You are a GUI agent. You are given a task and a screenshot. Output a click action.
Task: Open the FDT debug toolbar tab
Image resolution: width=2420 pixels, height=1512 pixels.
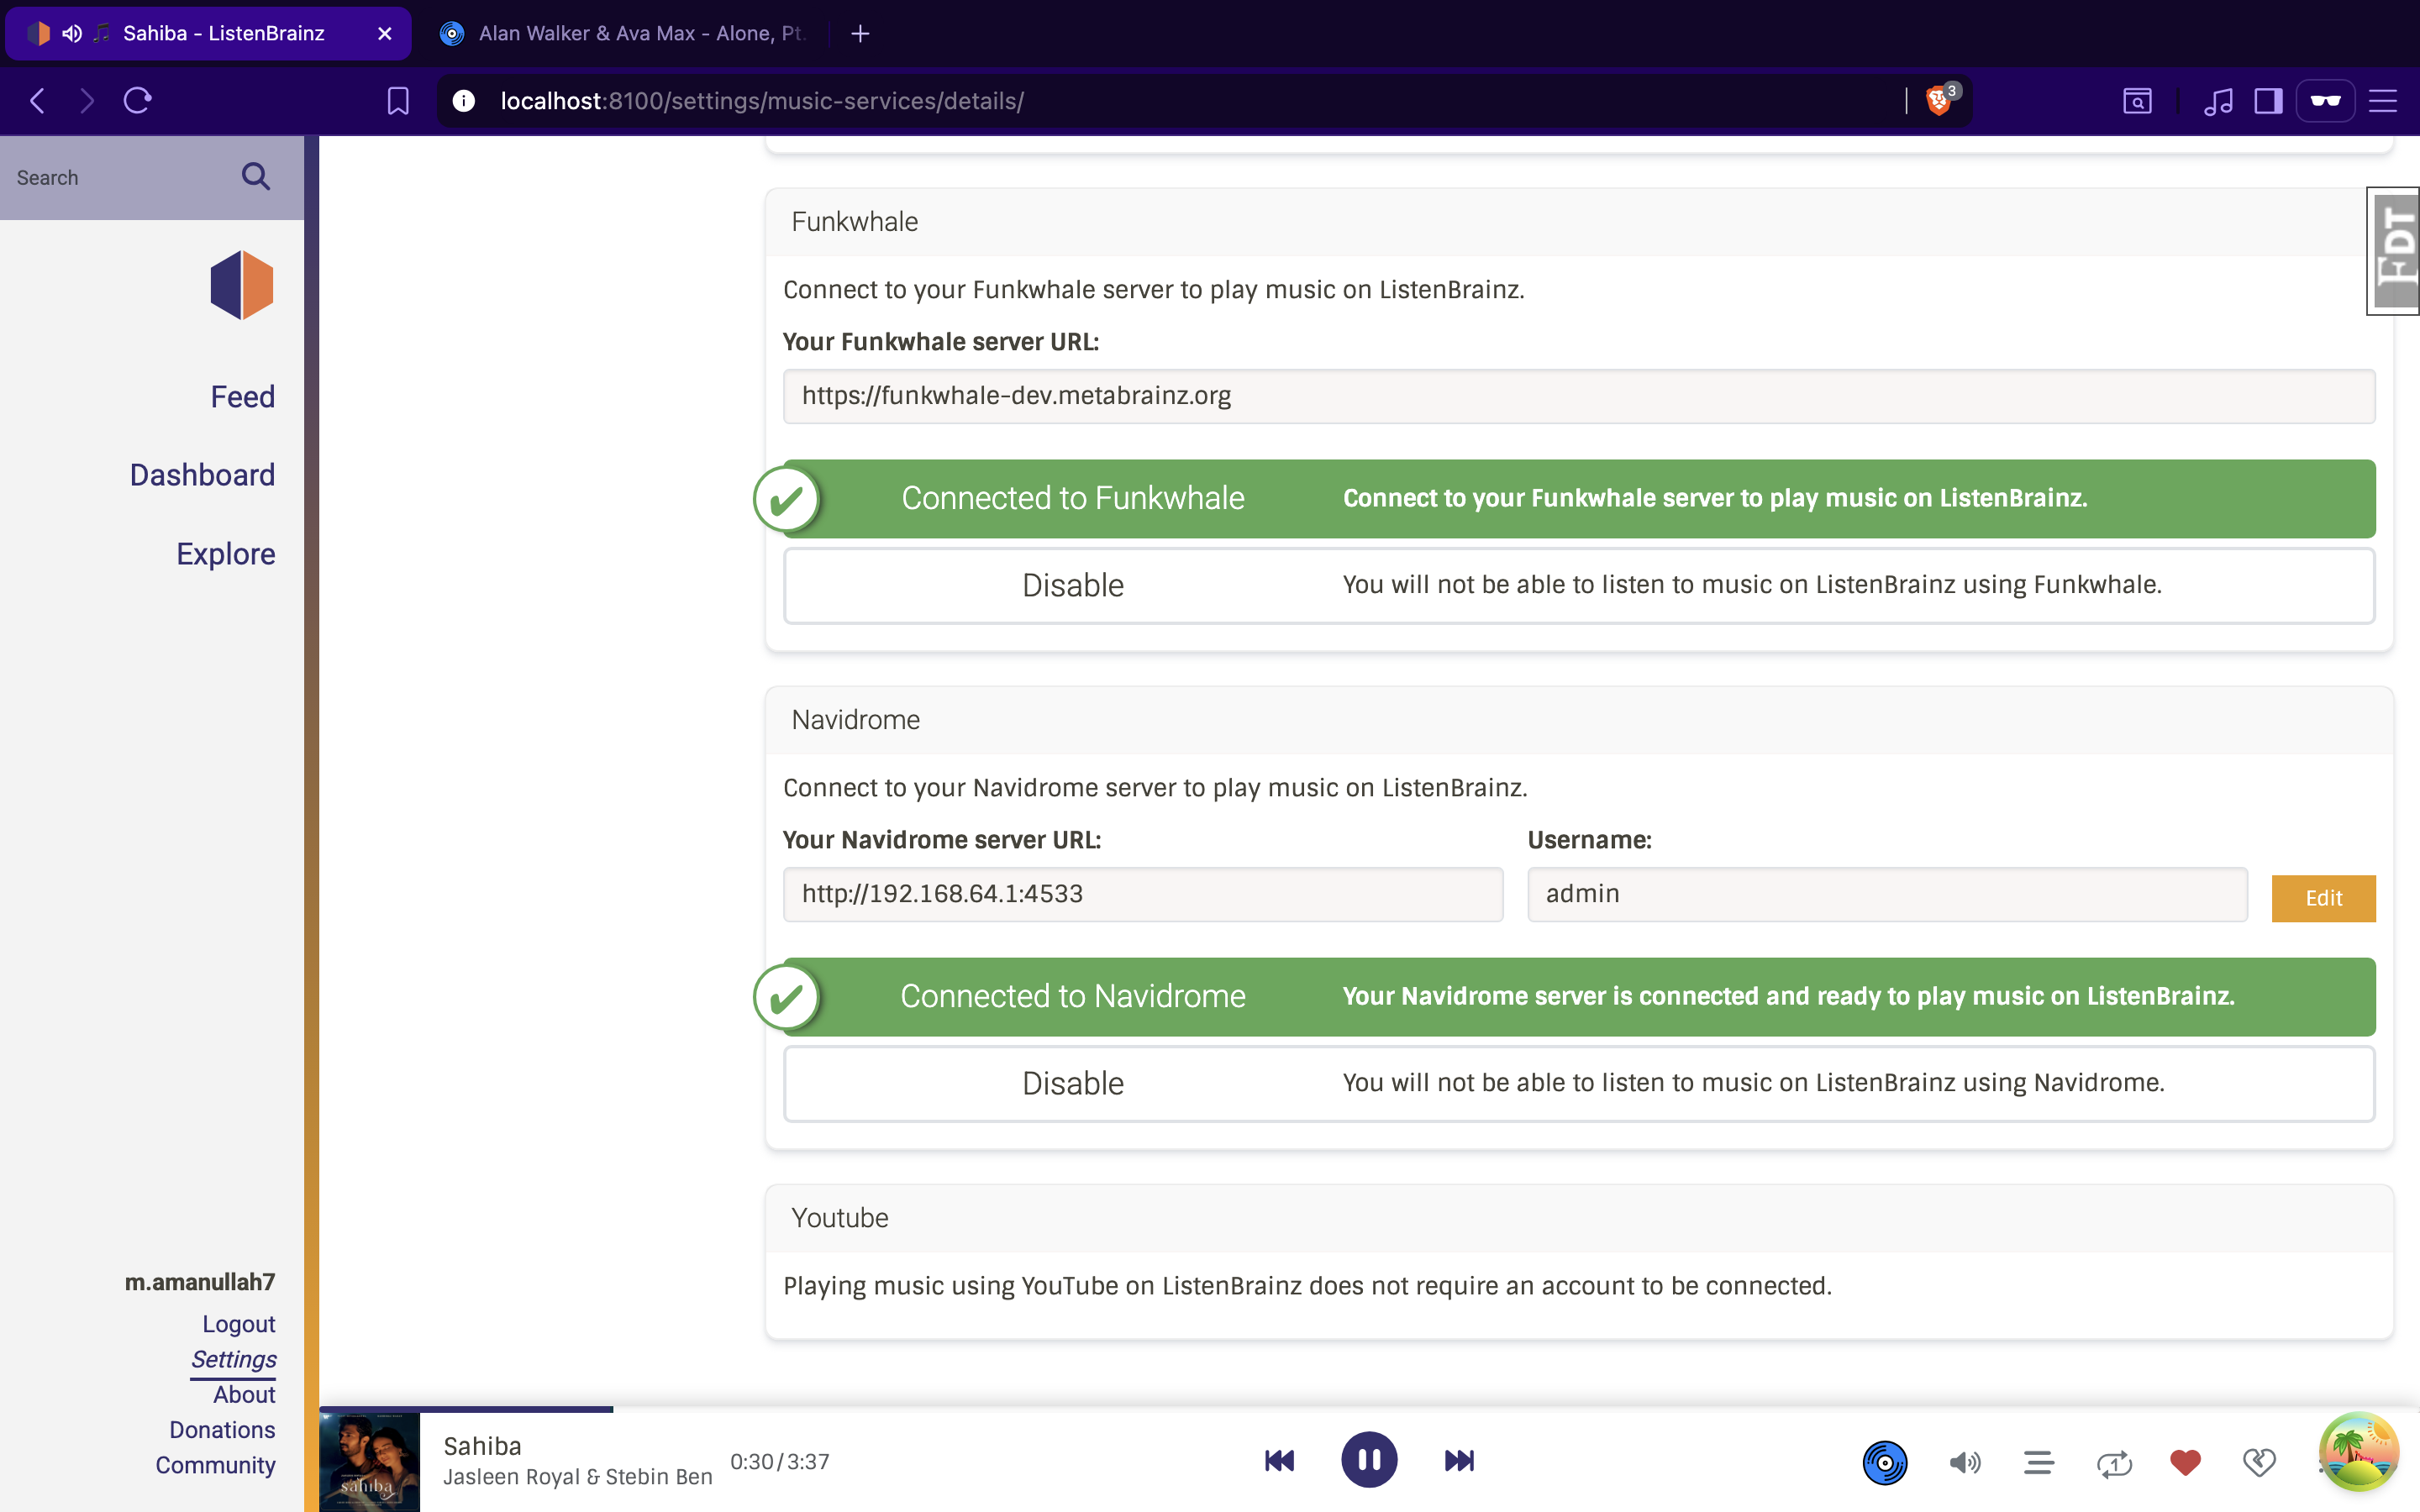tap(2393, 251)
